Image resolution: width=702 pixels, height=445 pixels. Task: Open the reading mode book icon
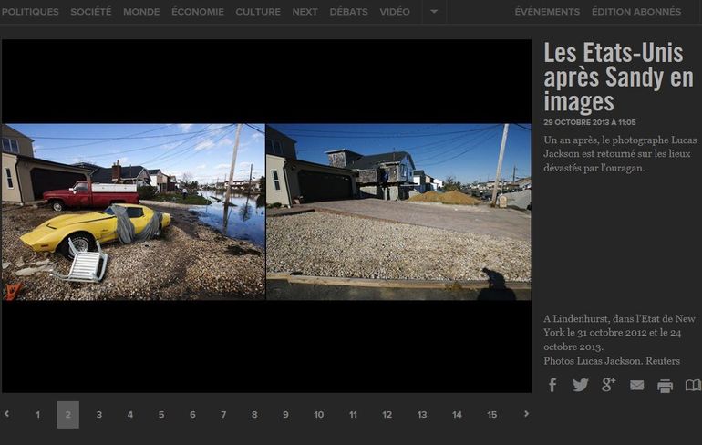pos(693,385)
